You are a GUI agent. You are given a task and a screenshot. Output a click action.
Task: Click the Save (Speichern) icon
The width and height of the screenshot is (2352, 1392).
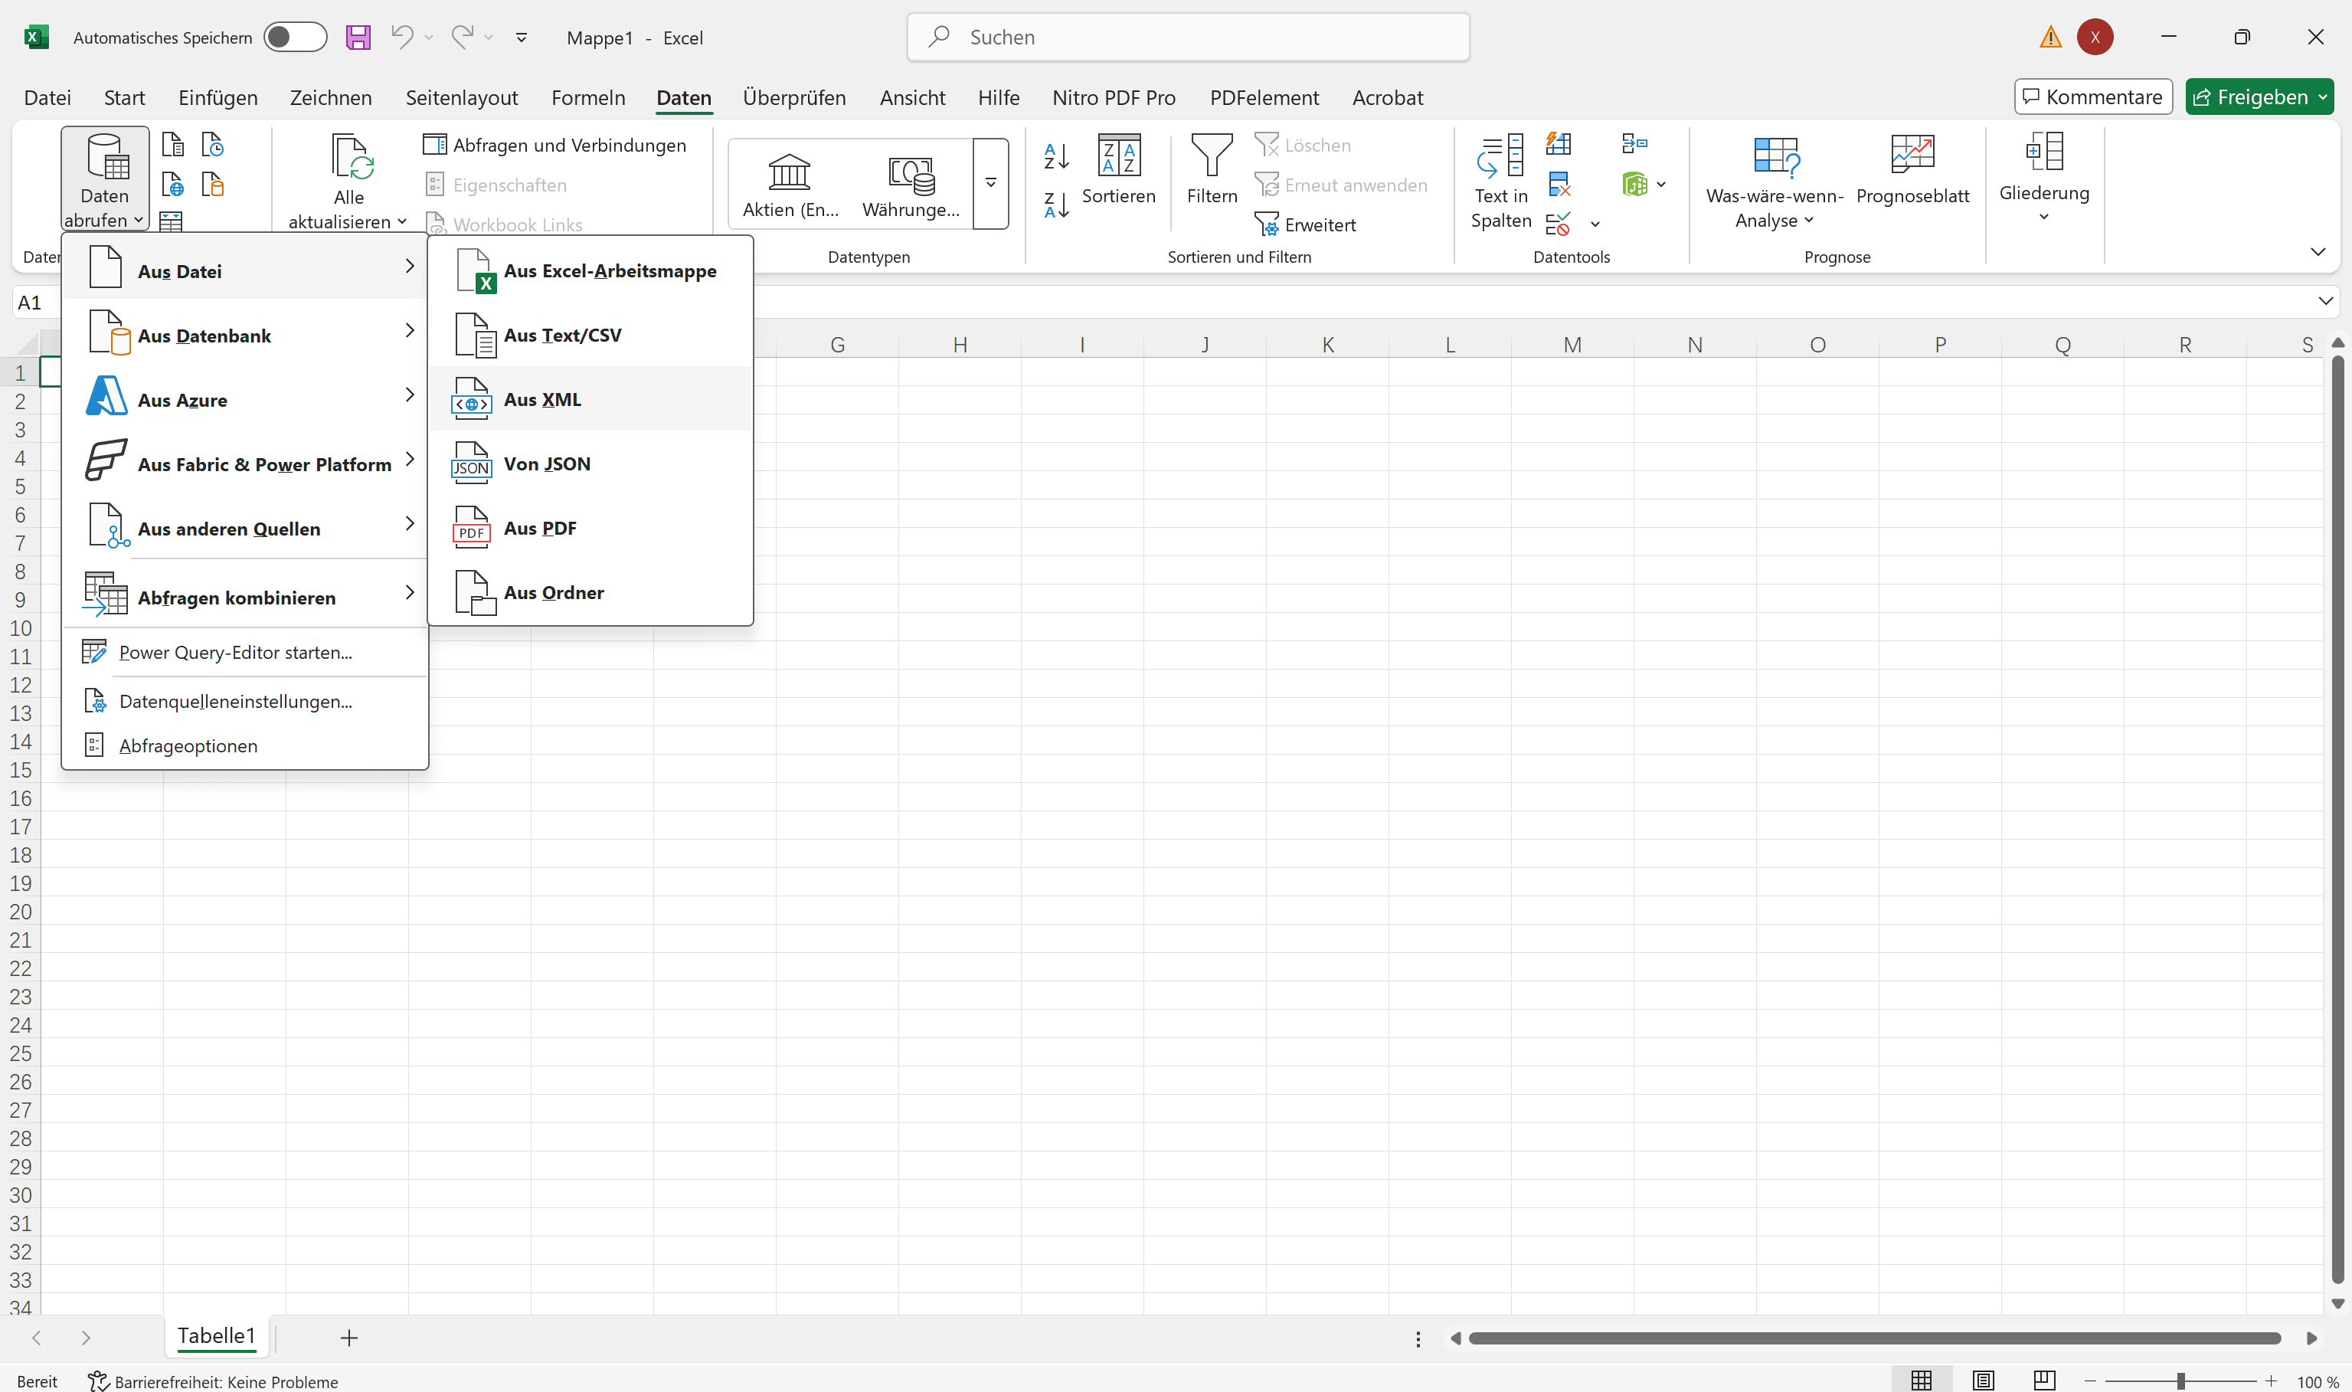[x=358, y=38]
